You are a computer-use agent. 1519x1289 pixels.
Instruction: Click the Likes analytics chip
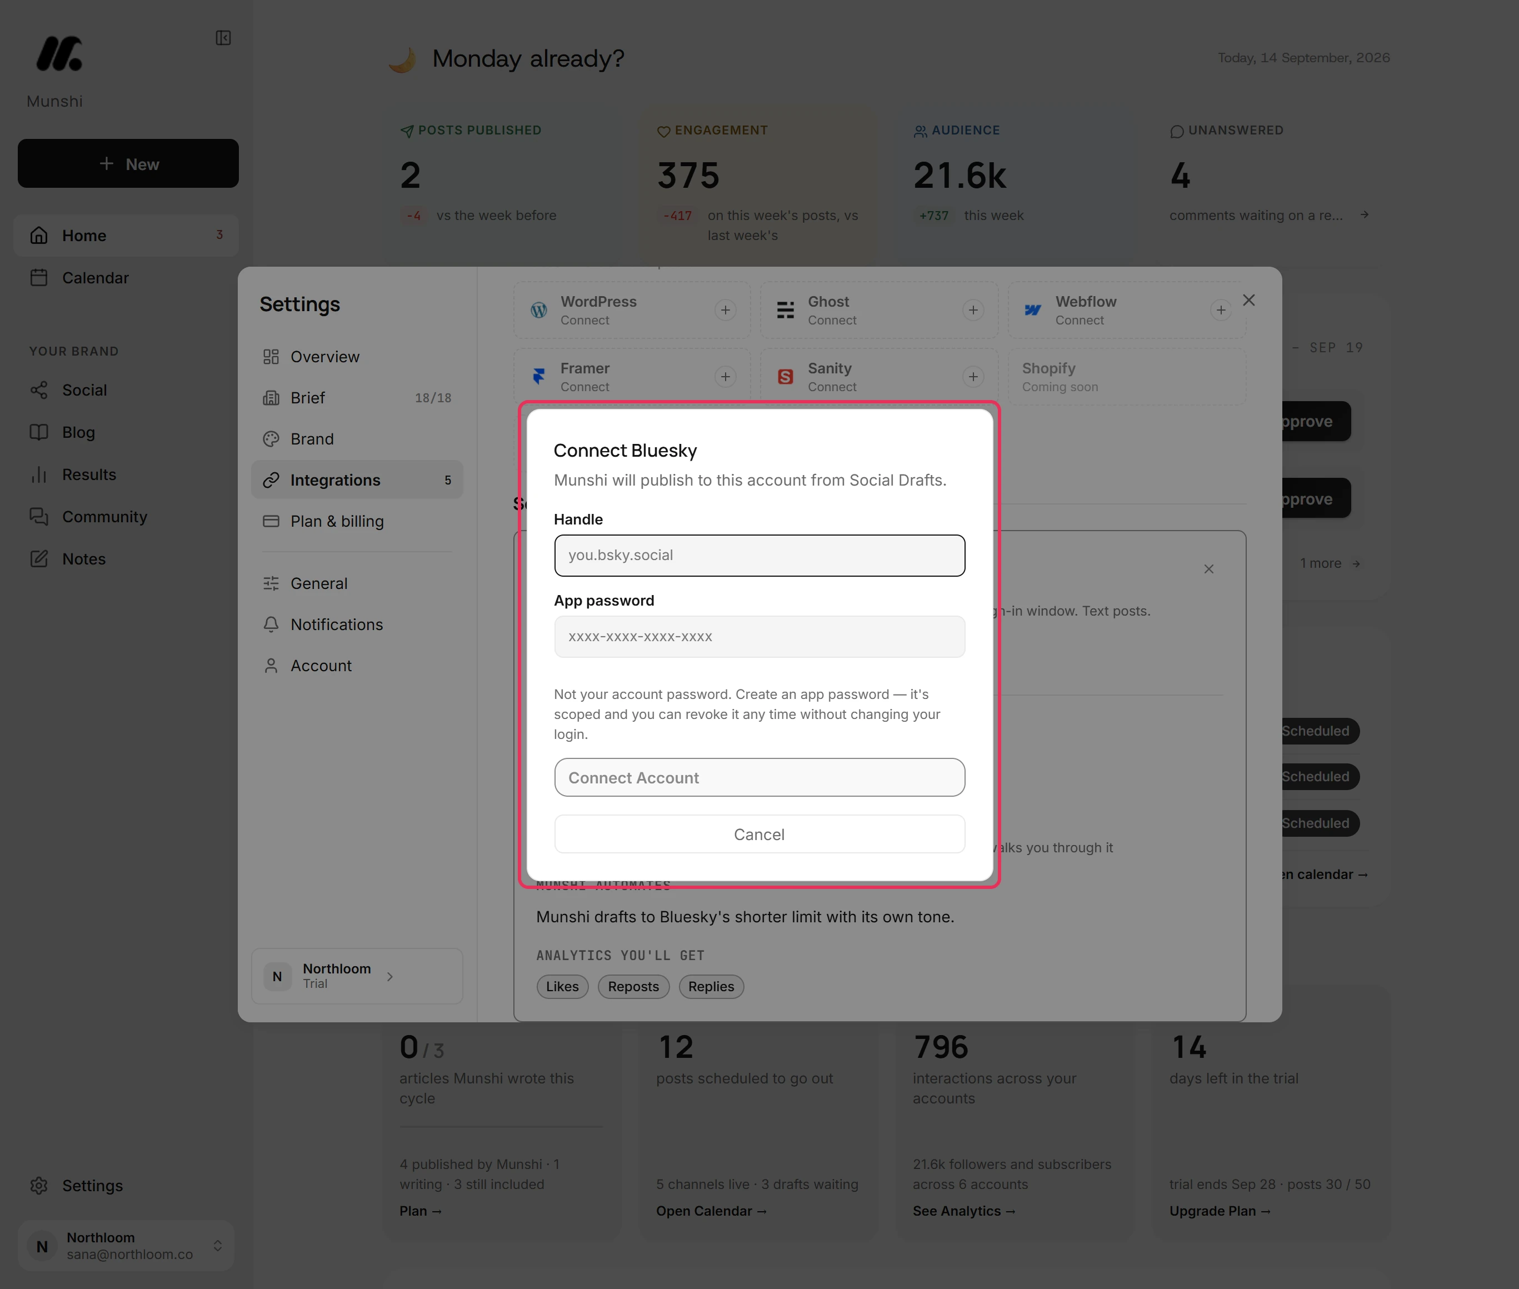click(x=562, y=987)
